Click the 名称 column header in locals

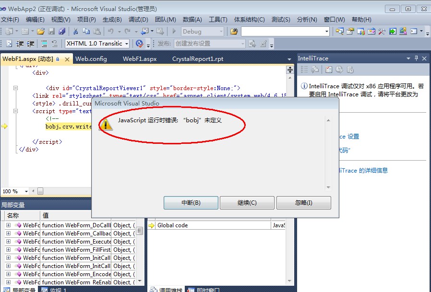pos(23,215)
